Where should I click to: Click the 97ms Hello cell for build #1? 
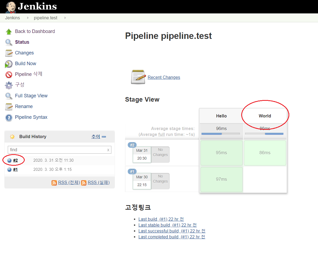221,179
